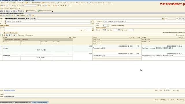Open the КФО dropdown arrow
The height and width of the screenshot is (104, 185).
coord(108,26)
